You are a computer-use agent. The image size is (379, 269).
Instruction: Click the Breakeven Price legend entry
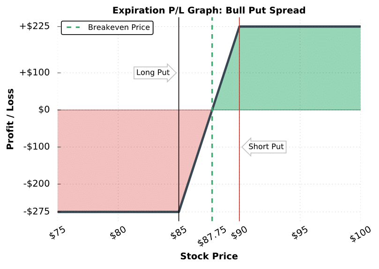click(107, 28)
